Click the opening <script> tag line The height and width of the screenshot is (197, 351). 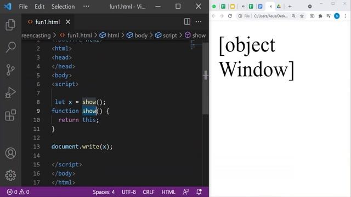pos(65,84)
